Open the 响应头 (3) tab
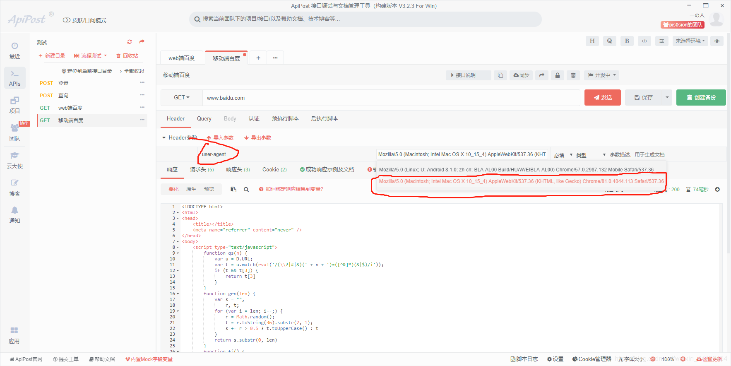This screenshot has width=731, height=366. click(238, 169)
